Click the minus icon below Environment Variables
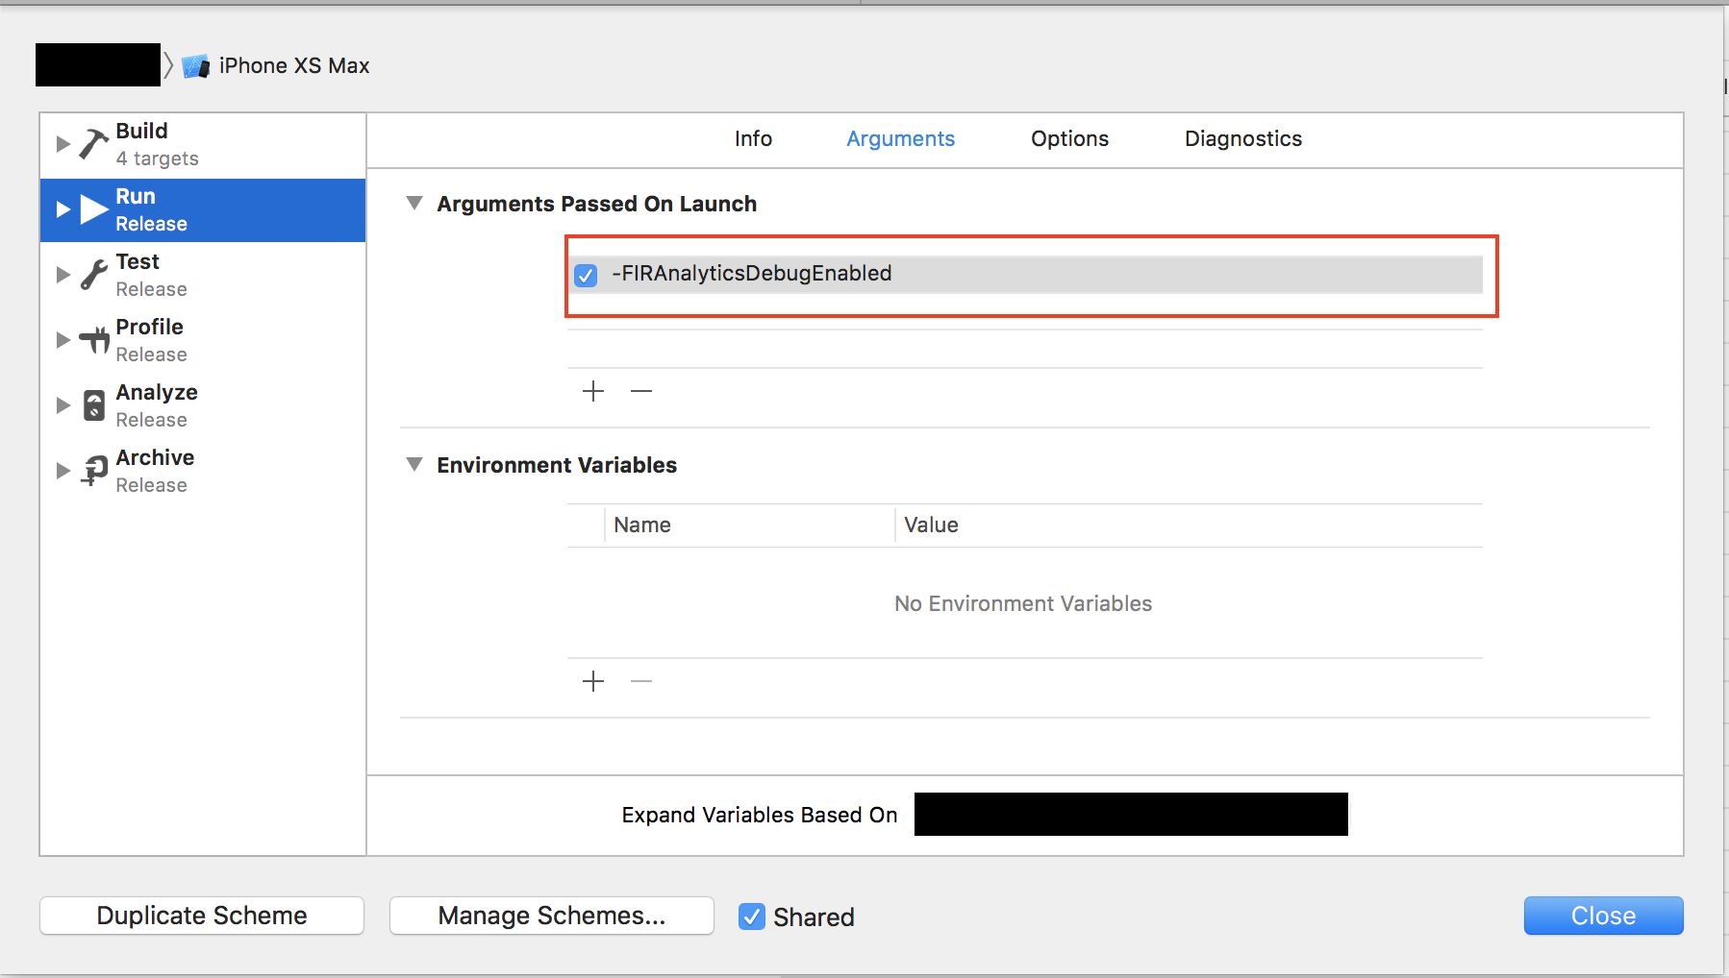The image size is (1729, 978). tap(641, 681)
